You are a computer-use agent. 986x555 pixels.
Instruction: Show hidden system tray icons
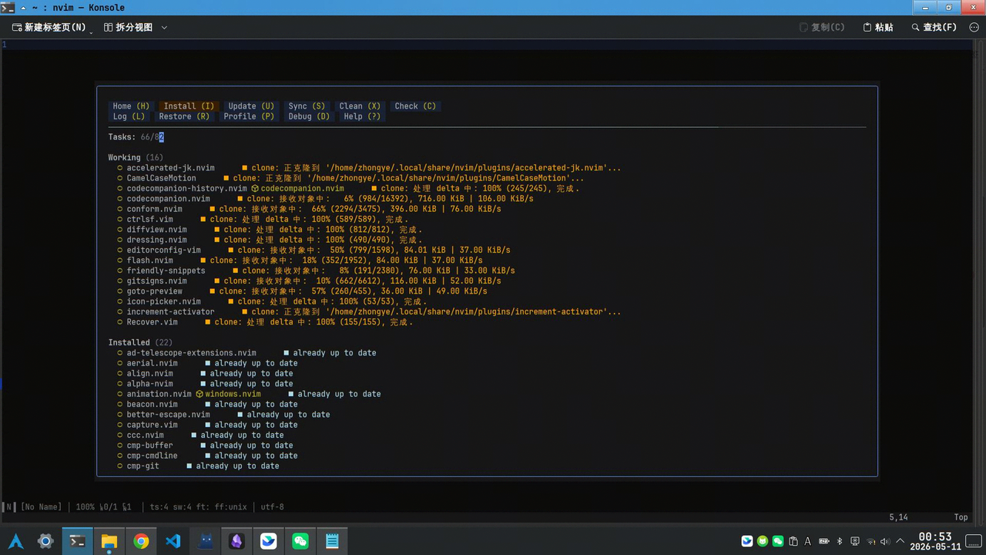click(900, 541)
